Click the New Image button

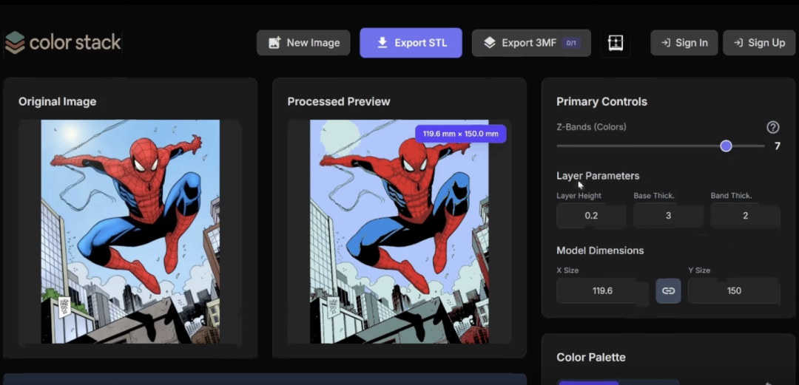pyautogui.click(x=303, y=43)
